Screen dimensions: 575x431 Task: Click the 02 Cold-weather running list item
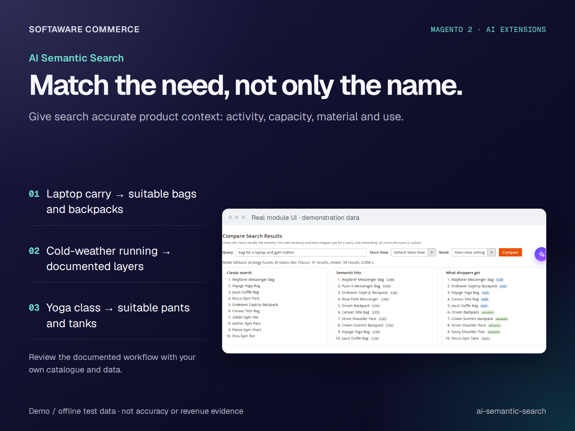[117, 259]
